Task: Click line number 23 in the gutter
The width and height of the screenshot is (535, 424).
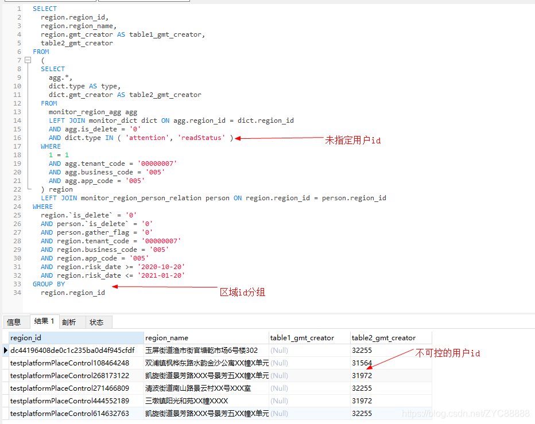Action: [17, 198]
